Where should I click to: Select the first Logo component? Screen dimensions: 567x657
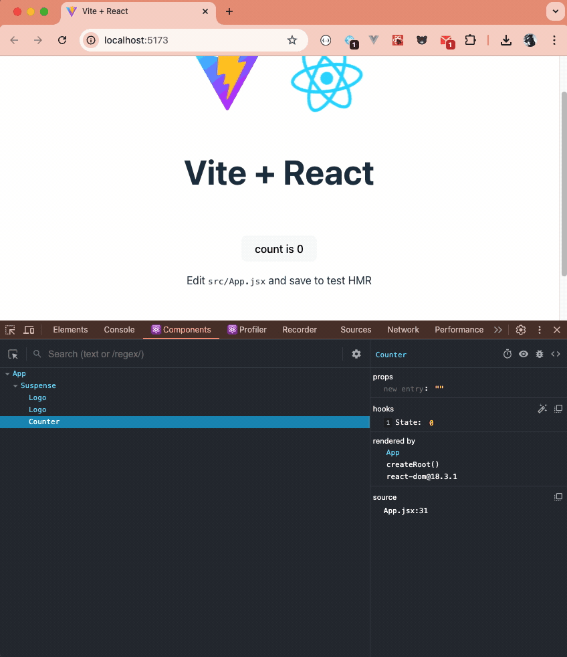37,397
